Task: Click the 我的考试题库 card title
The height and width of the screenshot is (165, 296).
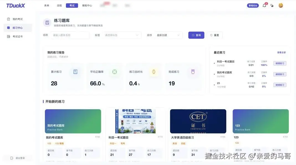Action: [x=55, y=138]
